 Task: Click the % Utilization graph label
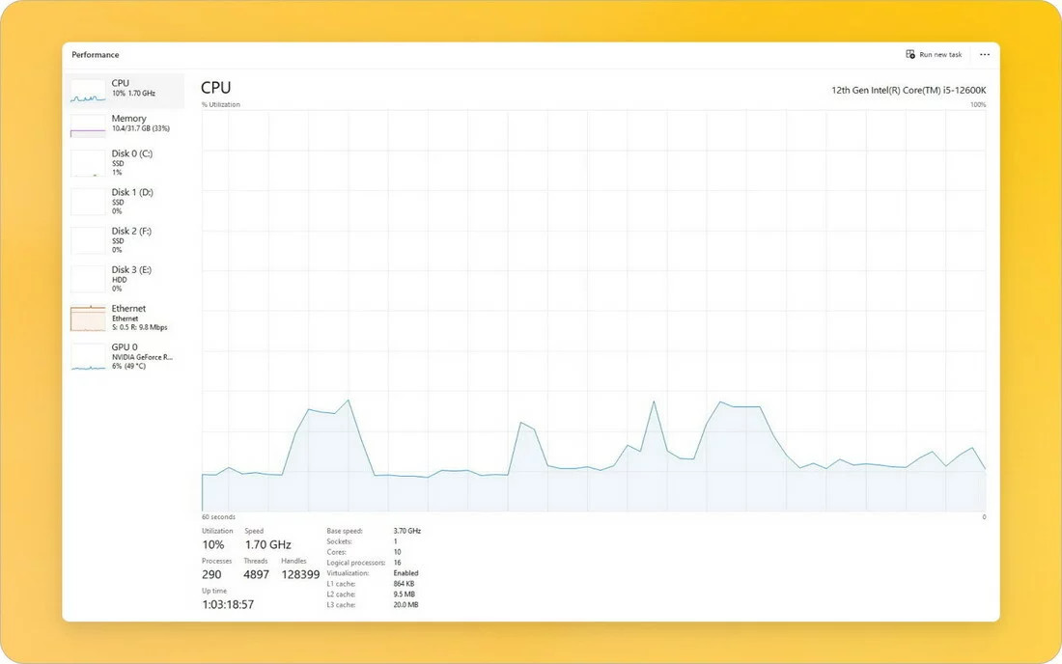point(221,104)
